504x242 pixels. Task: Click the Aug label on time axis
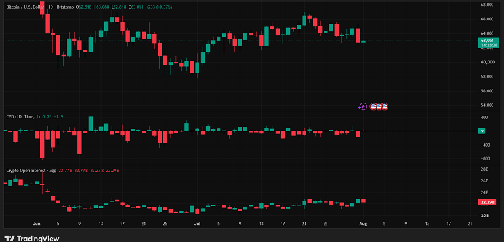pyautogui.click(x=362, y=224)
